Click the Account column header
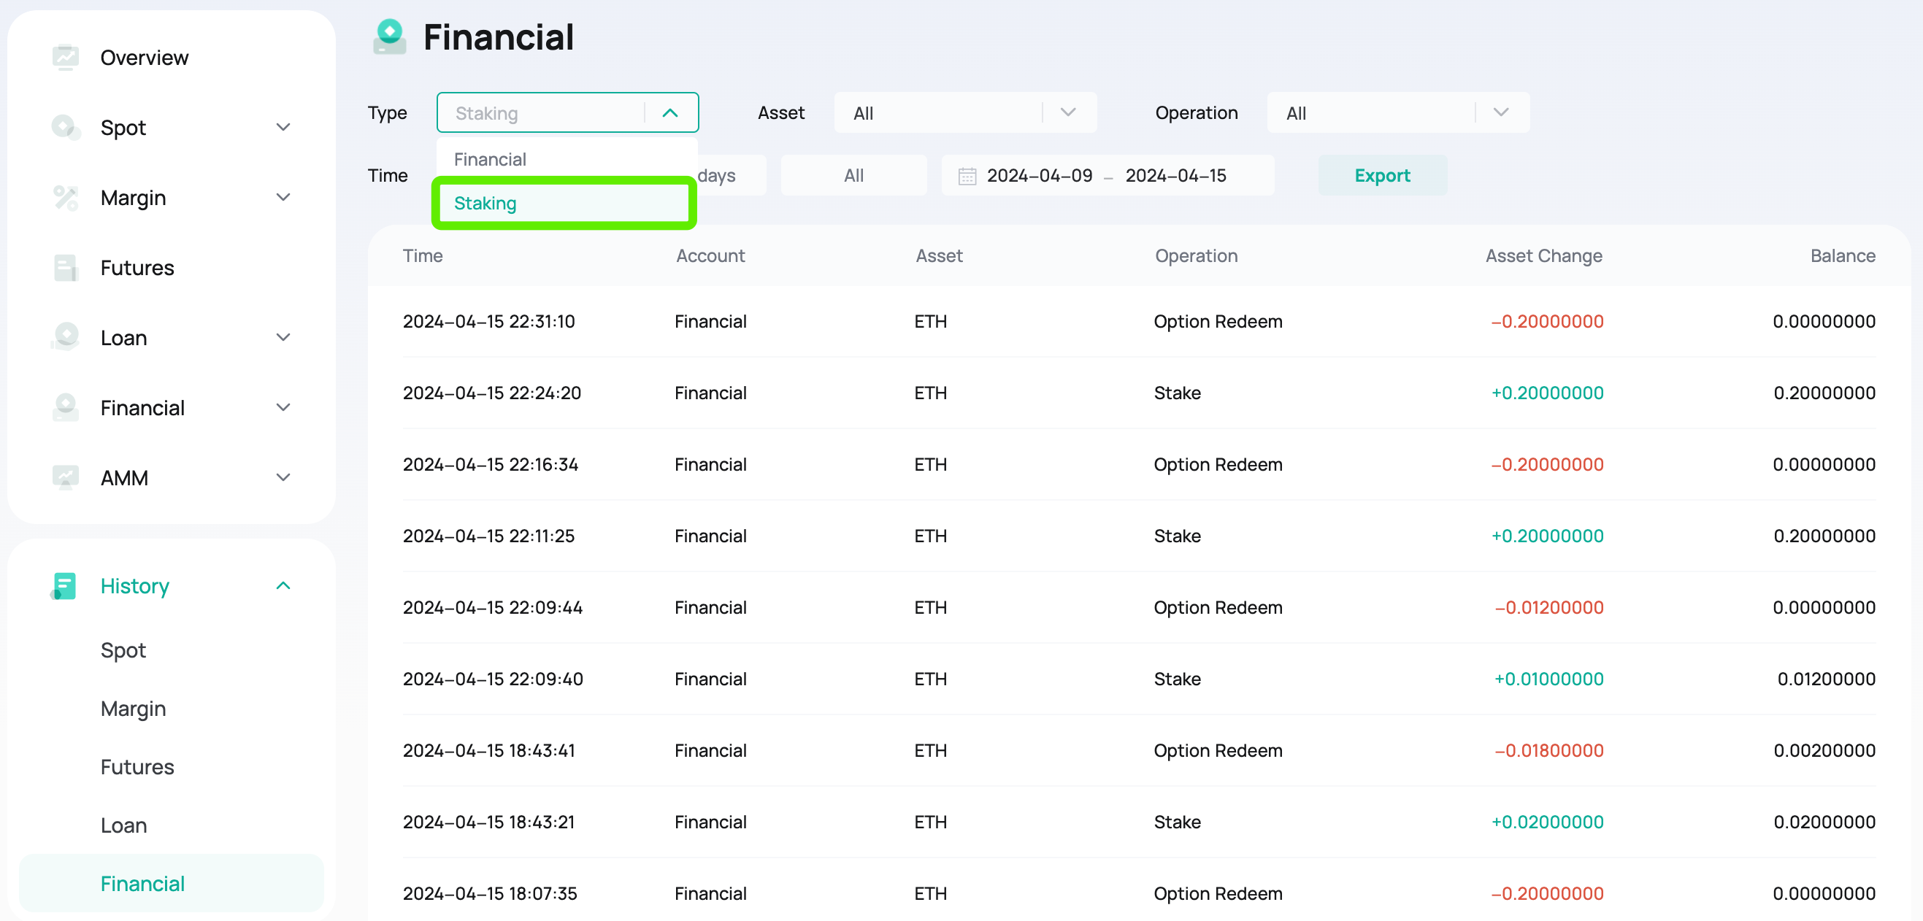Screen dimensions: 1923x921 710,255
